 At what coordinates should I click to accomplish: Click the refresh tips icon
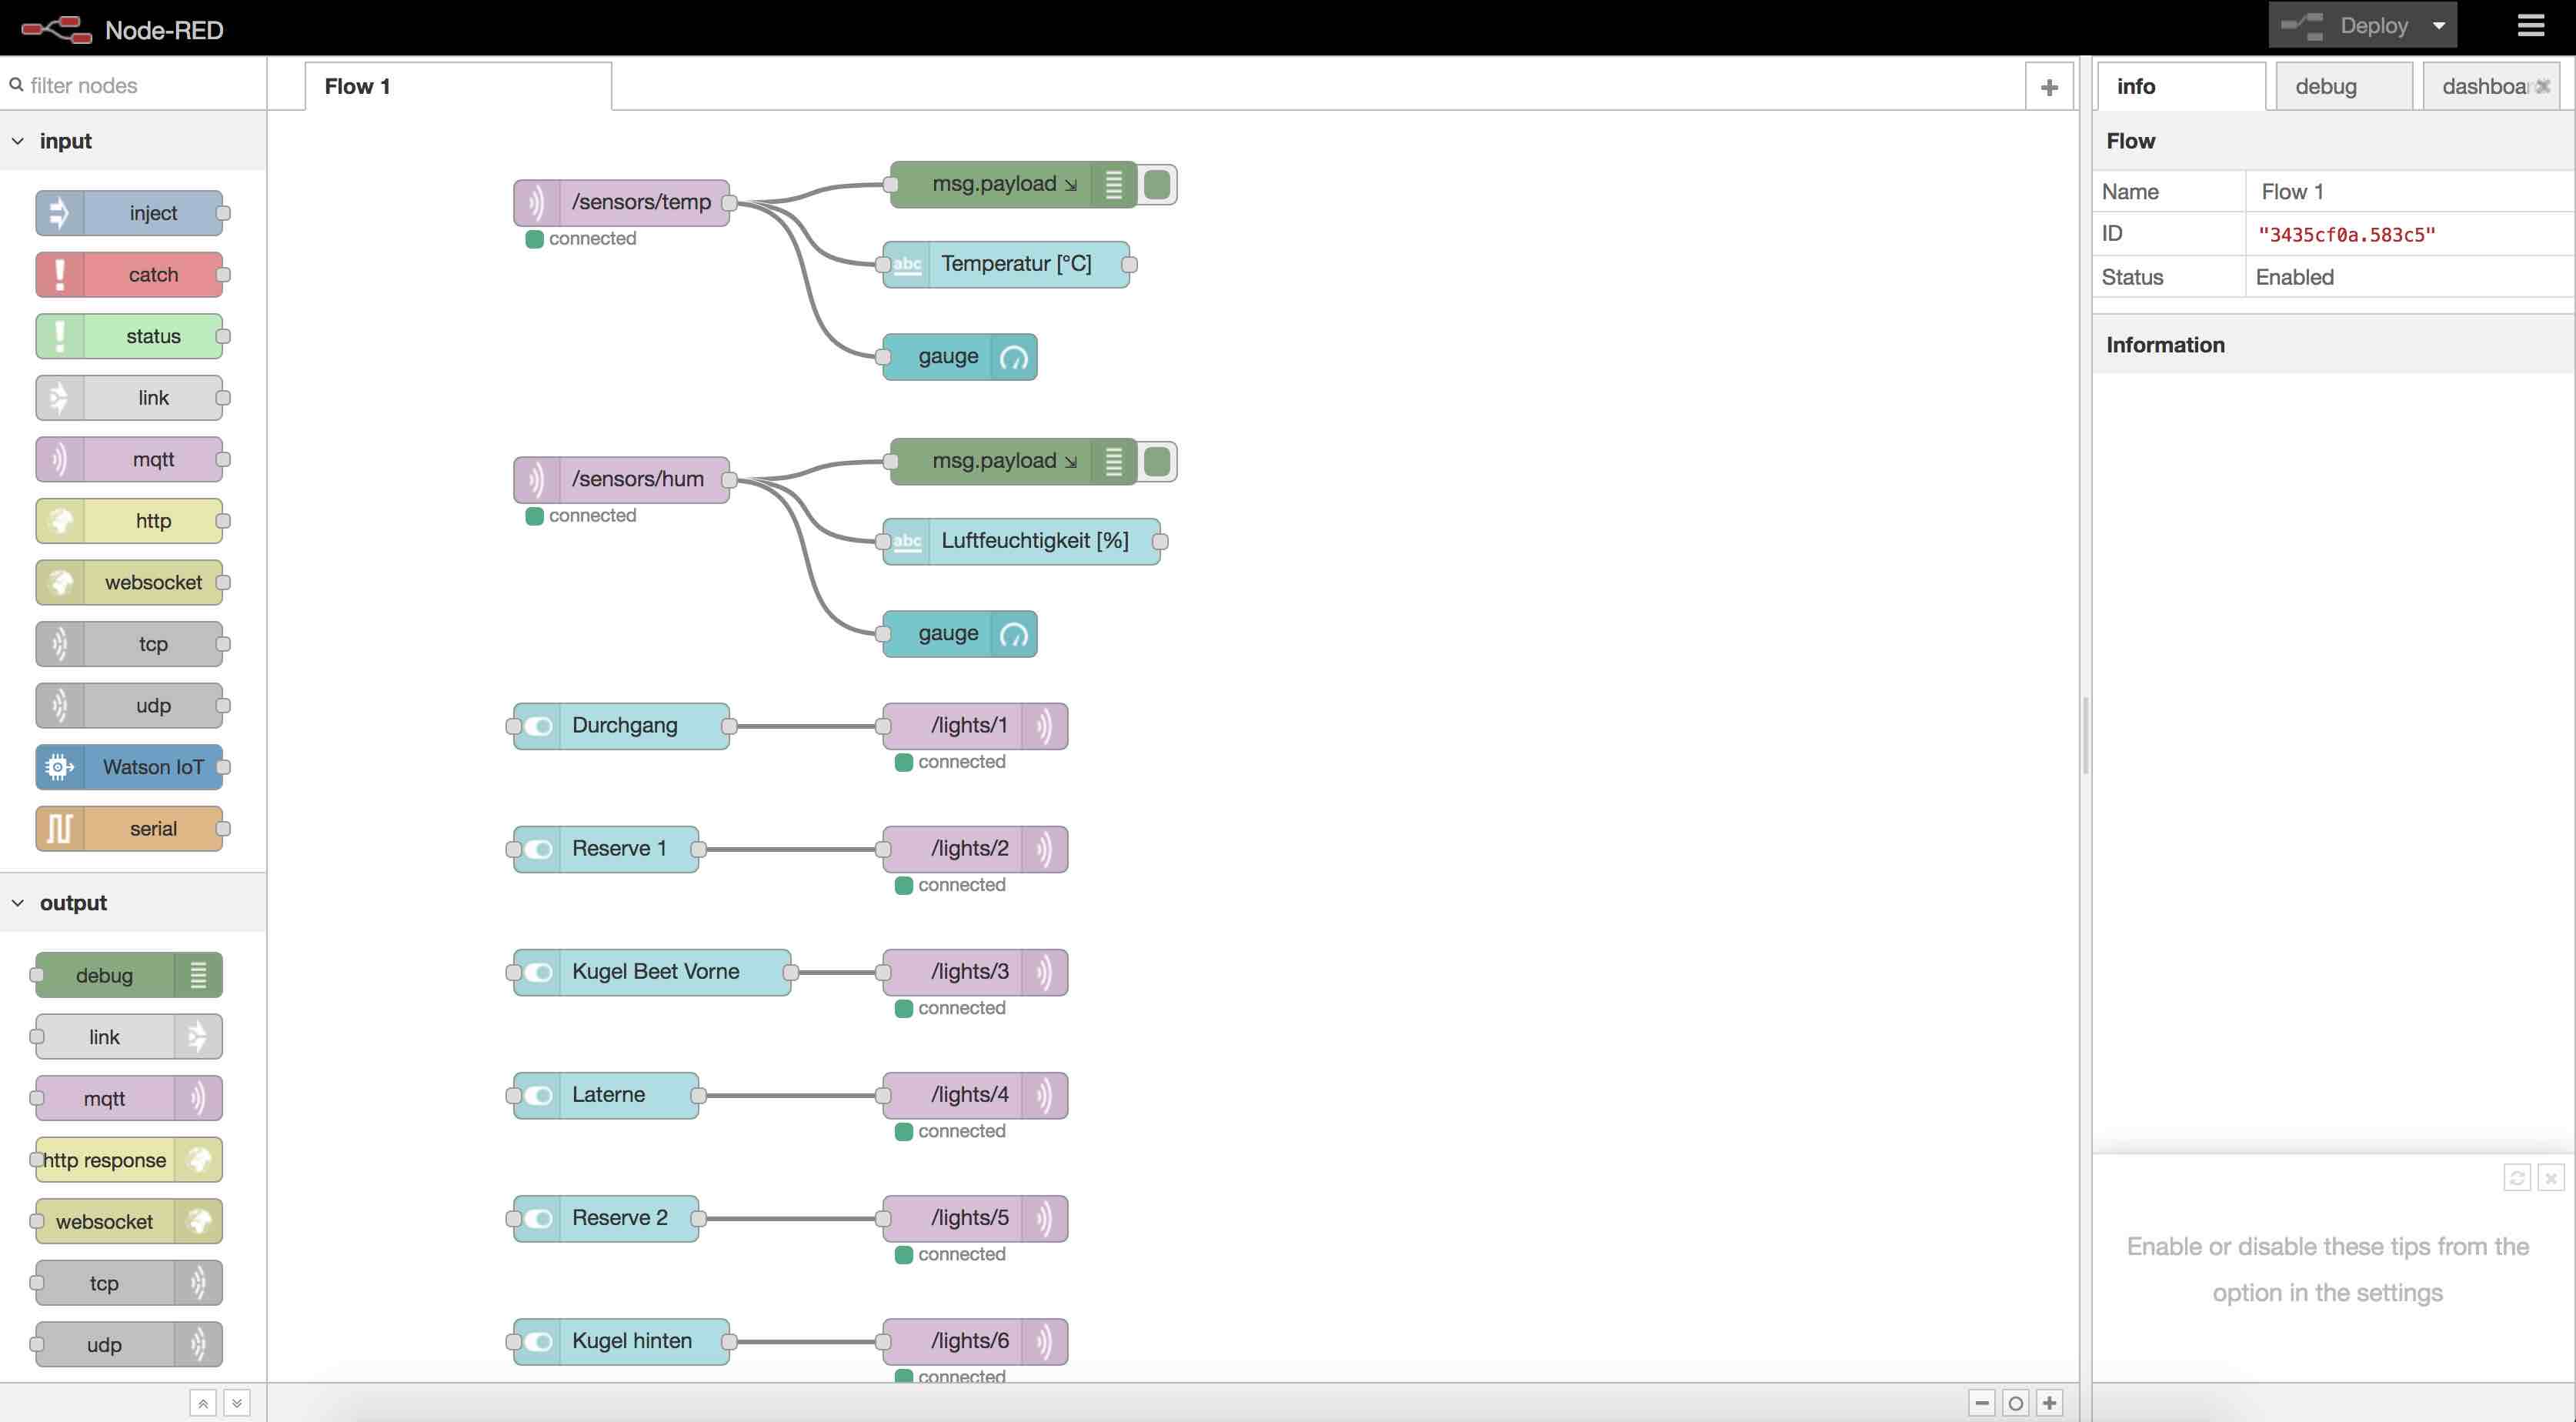pos(2517,1177)
